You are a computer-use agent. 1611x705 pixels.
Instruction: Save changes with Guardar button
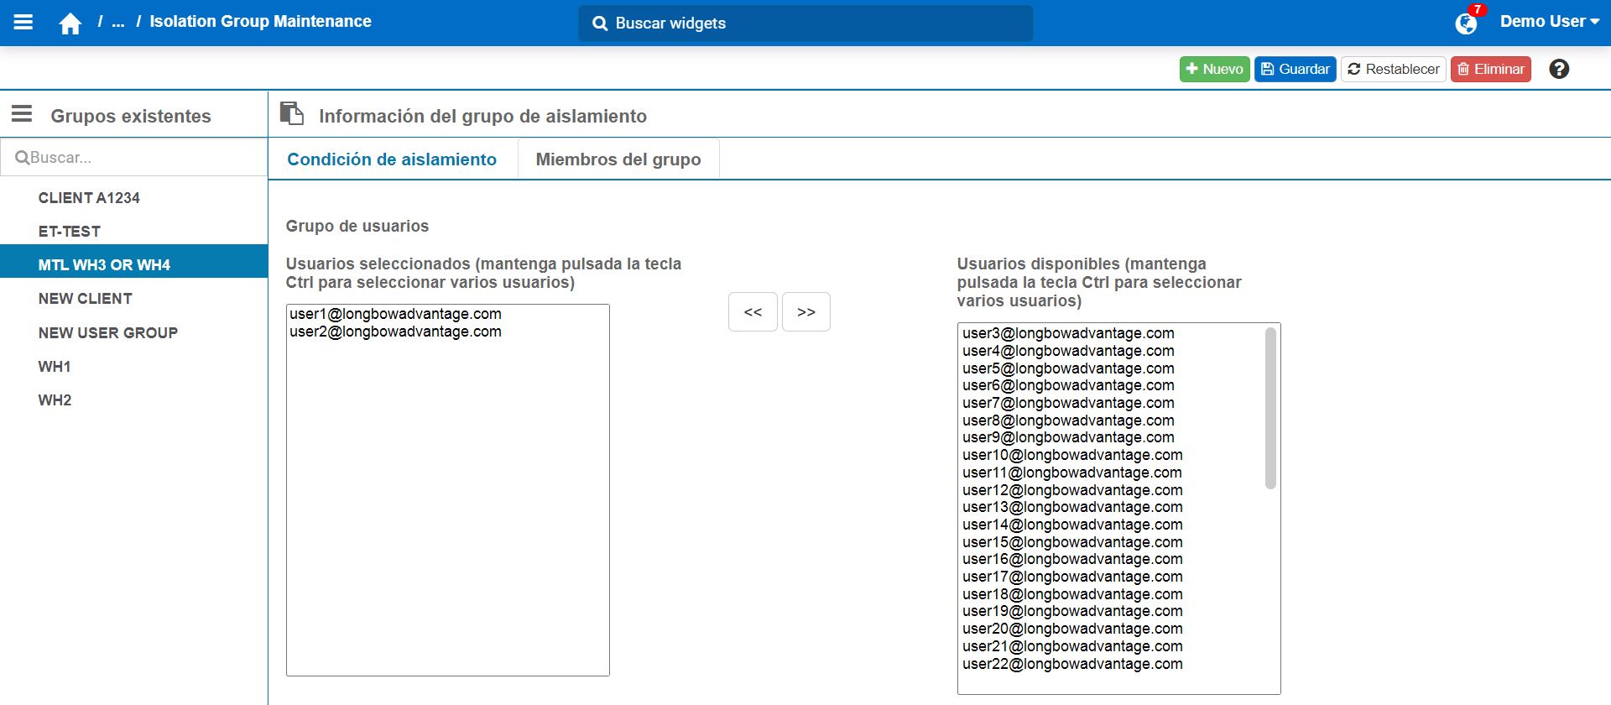1295,69
